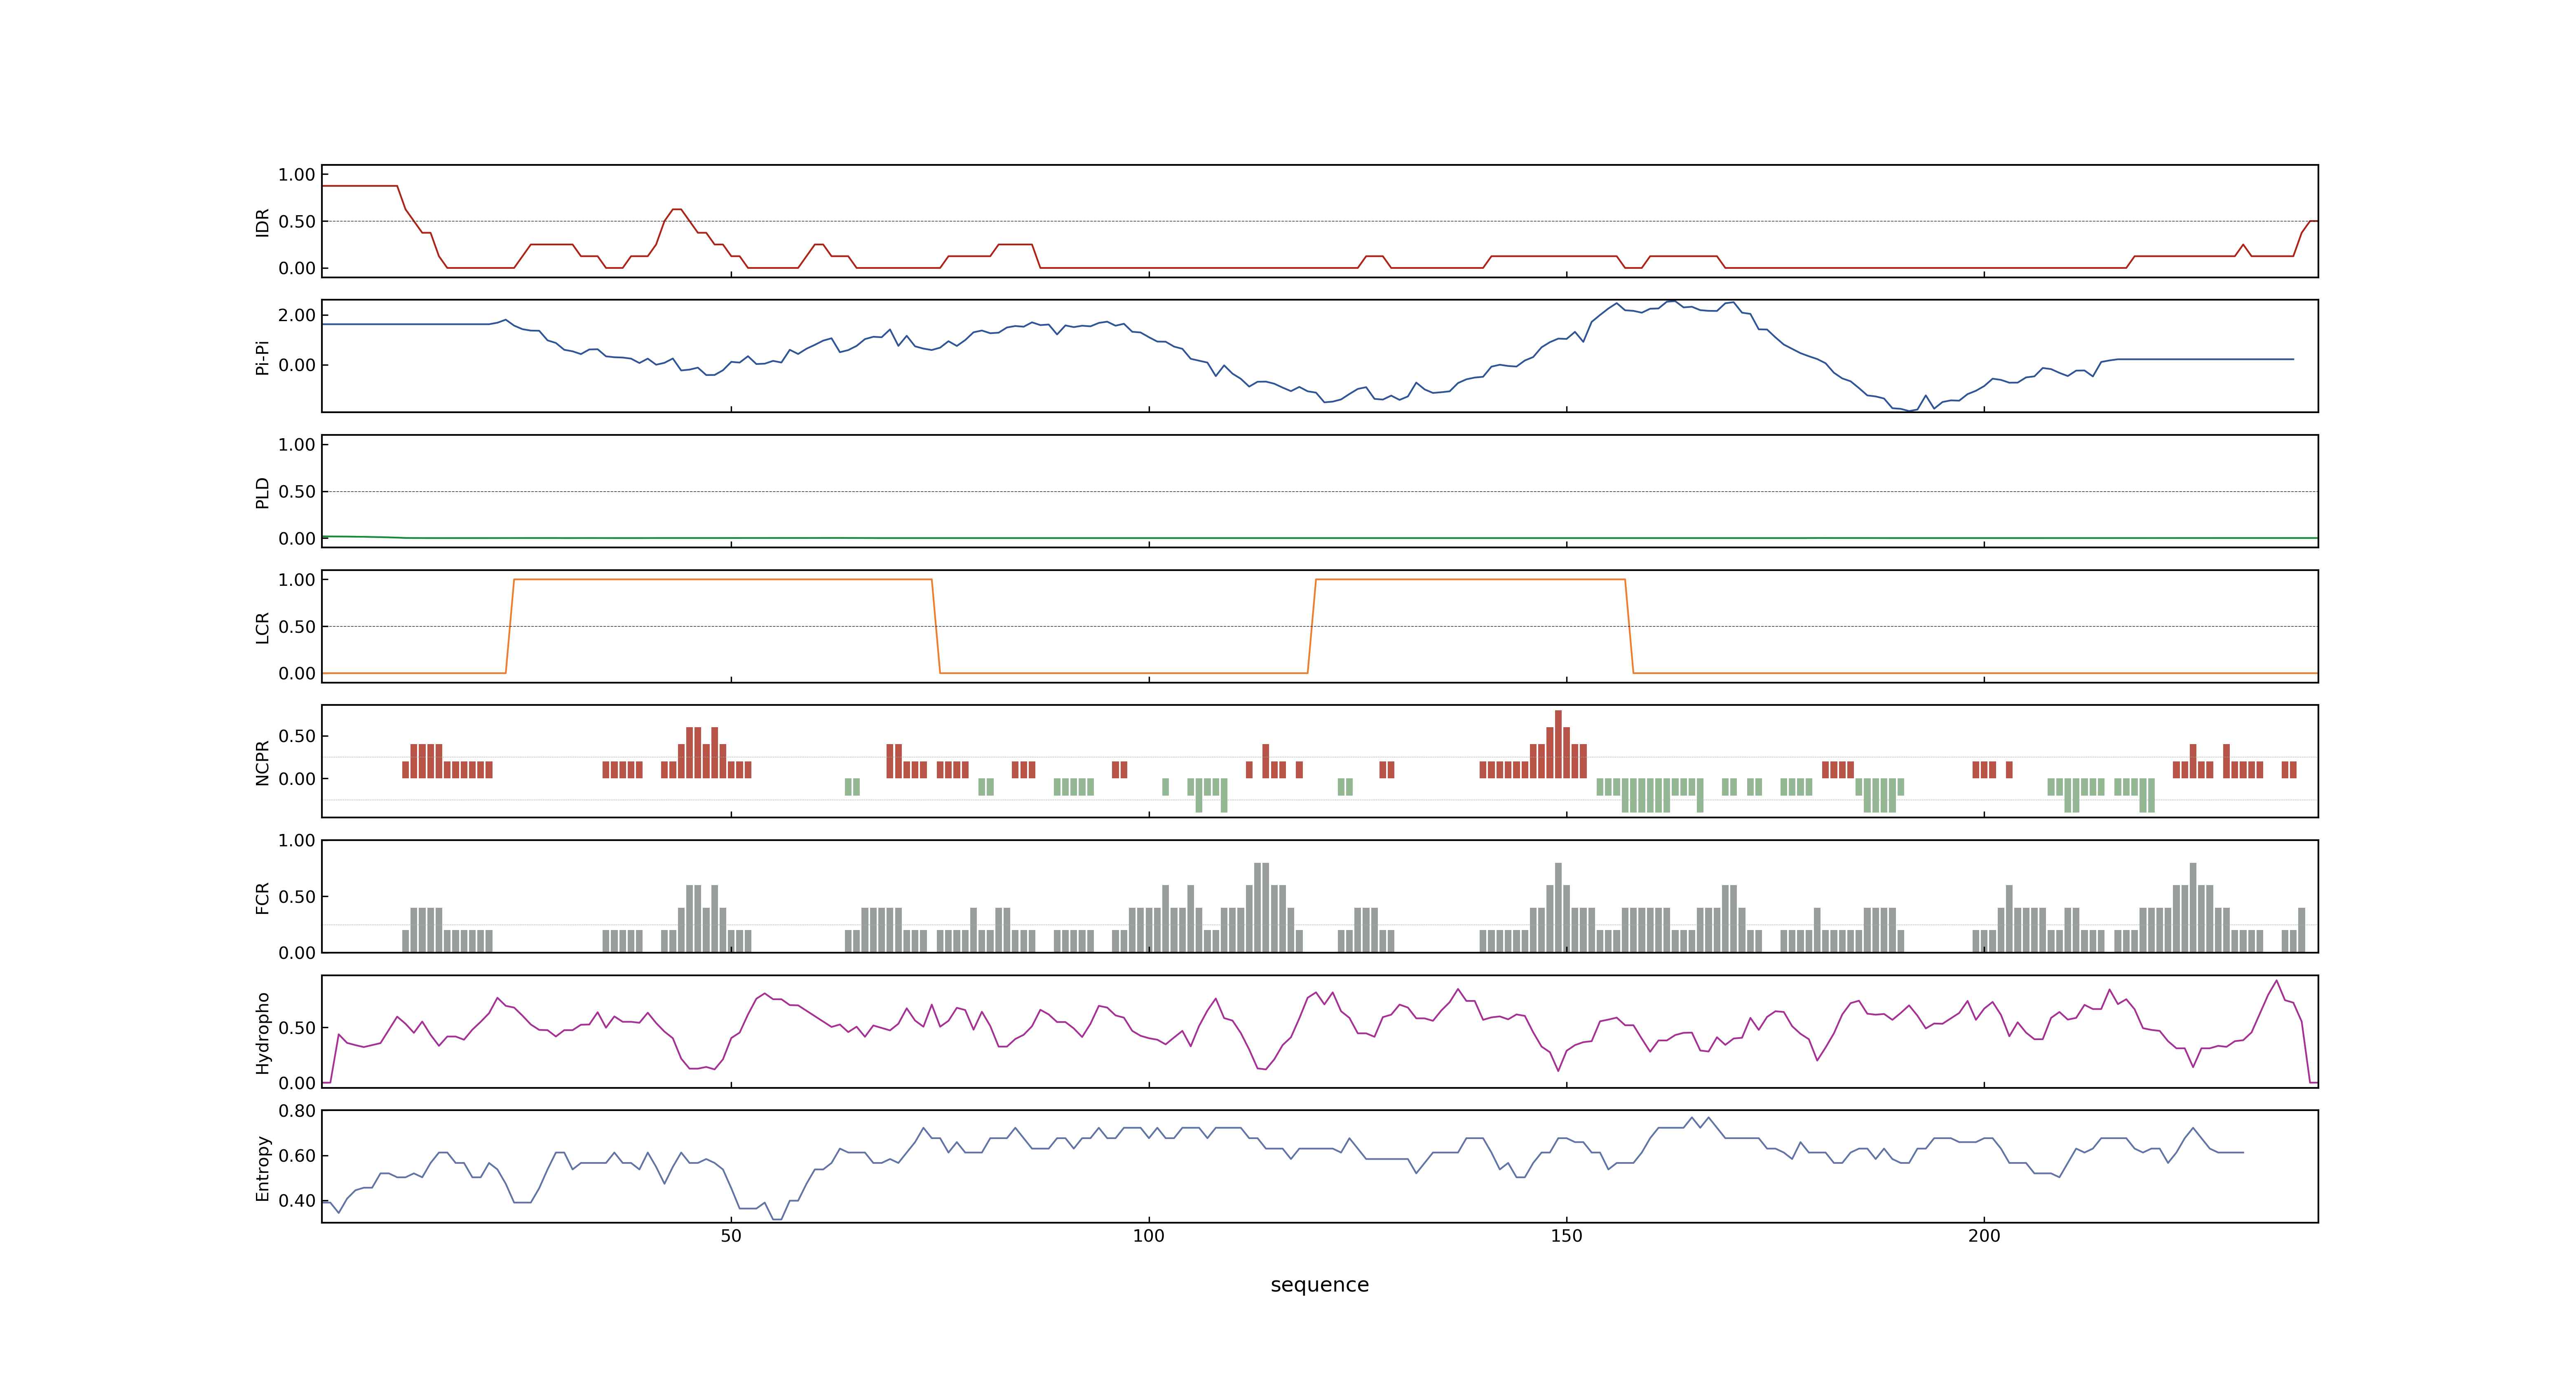Screen dimensions: 2576x1374
Task: Click the first orange LCR plateau
Action: 722,579
